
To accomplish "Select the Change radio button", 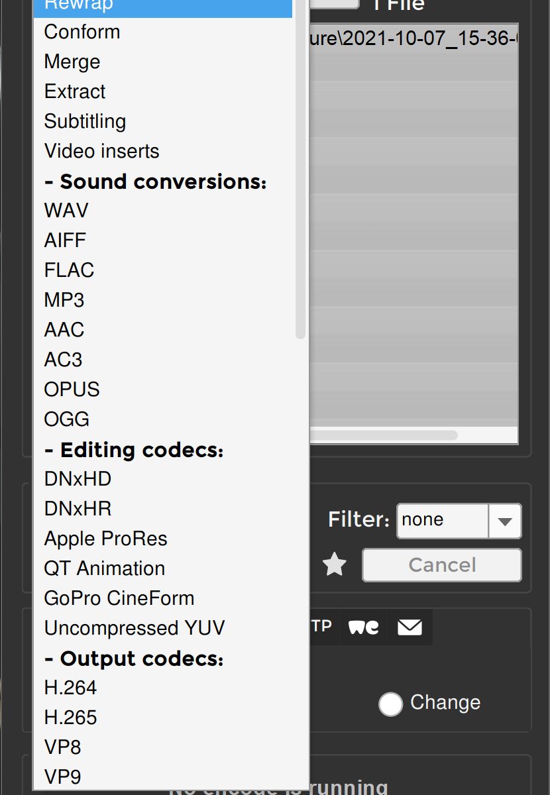I will click(390, 704).
